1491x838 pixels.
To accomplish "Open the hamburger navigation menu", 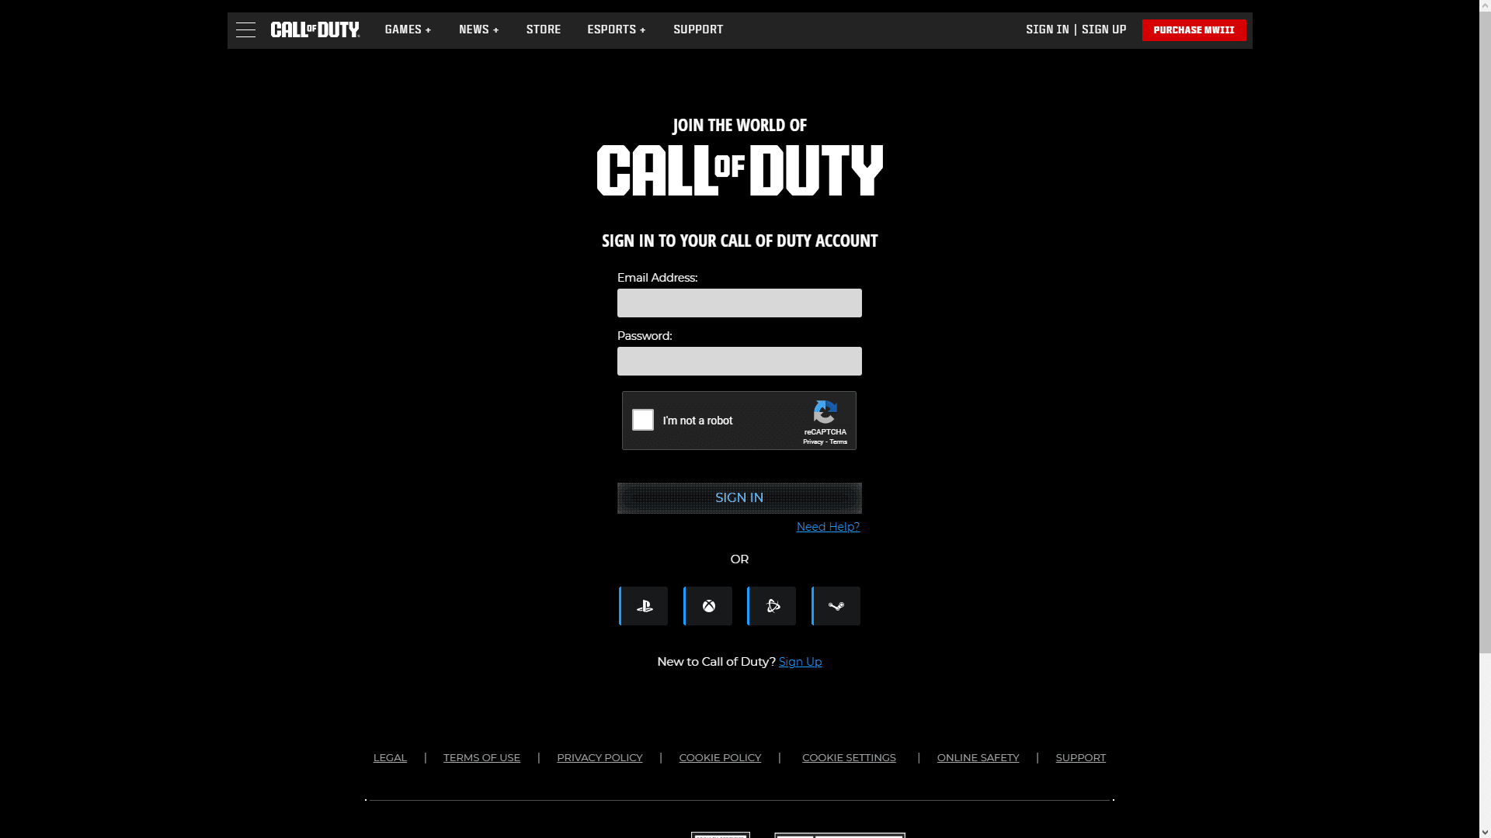I will 245,29.
